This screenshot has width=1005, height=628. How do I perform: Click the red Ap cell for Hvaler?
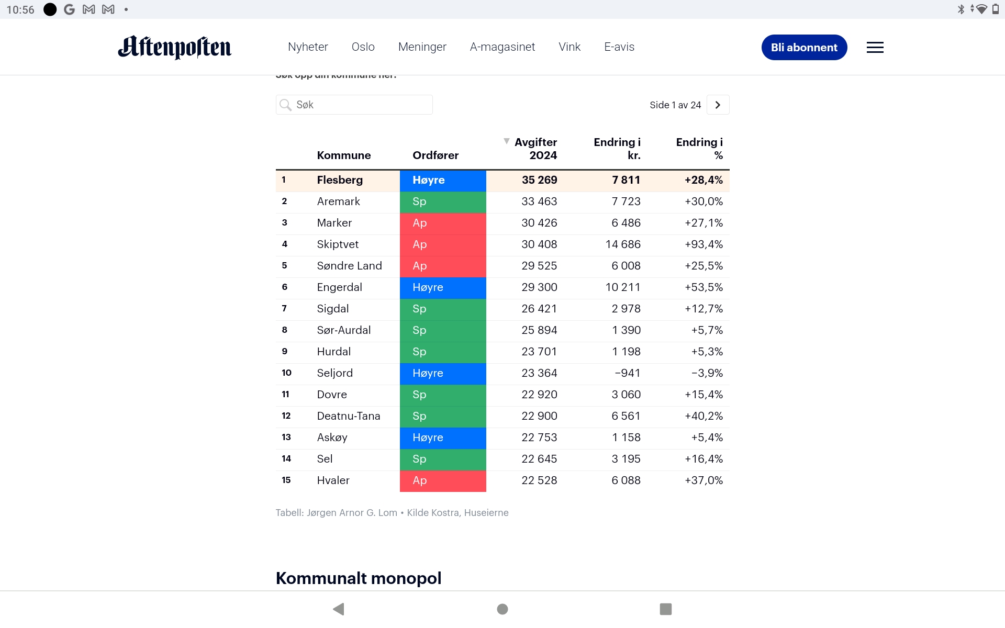click(443, 481)
